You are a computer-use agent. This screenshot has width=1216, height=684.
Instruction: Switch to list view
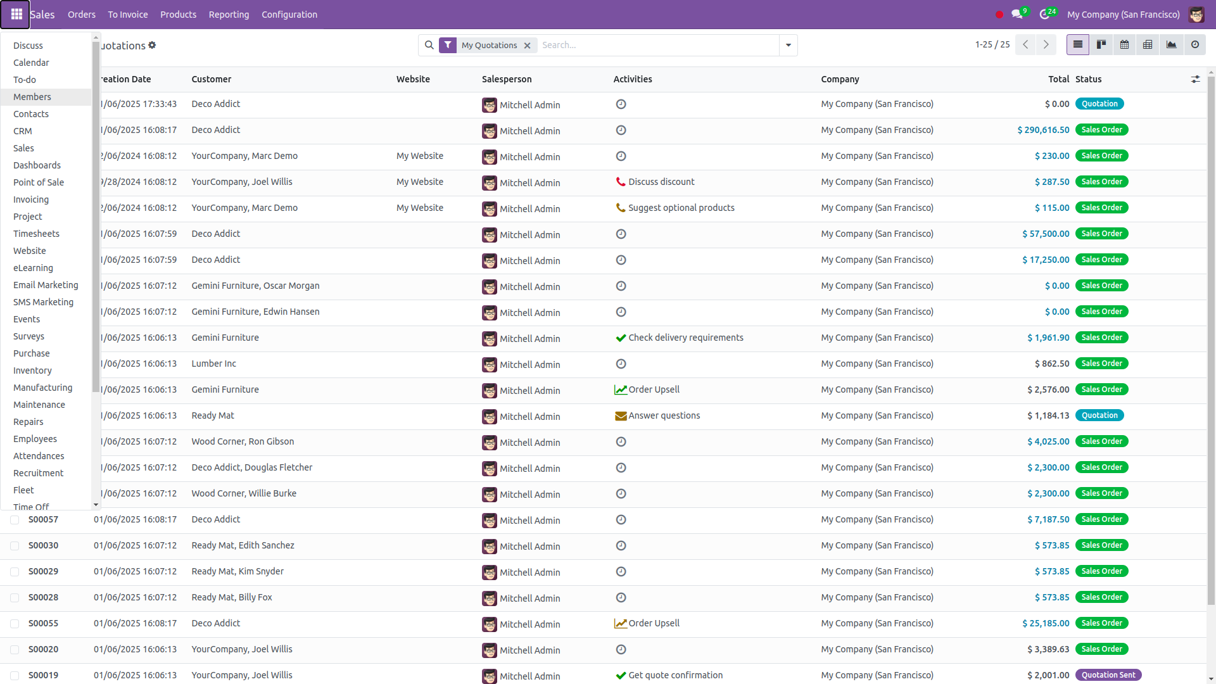1077,44
